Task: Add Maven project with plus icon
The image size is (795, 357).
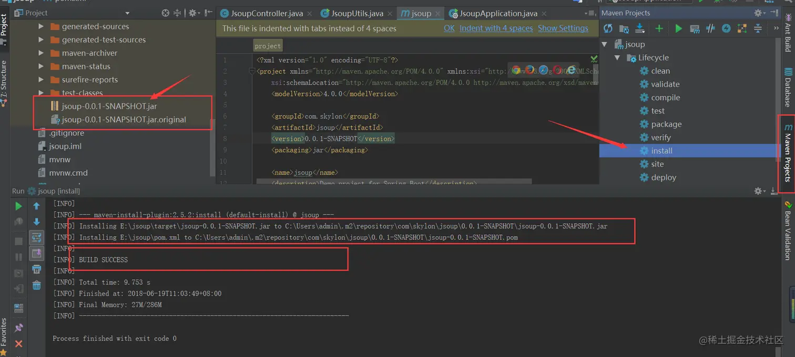Action: (659, 28)
